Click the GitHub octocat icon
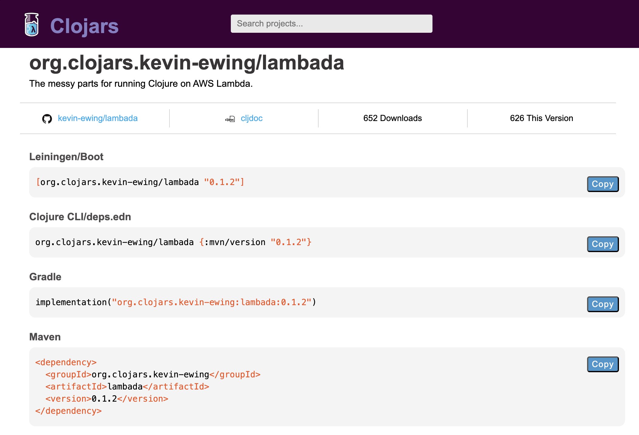 [x=47, y=119]
